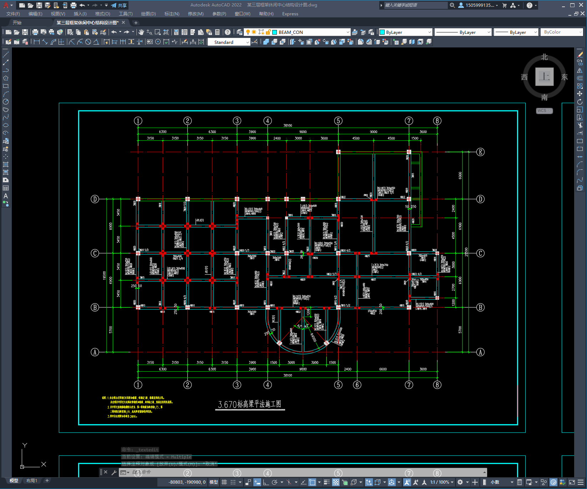Open the Workspace Switching gear icon

(x=460, y=482)
